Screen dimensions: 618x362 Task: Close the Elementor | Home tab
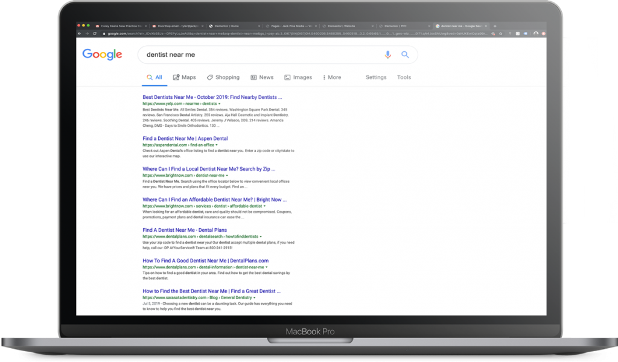click(x=259, y=26)
